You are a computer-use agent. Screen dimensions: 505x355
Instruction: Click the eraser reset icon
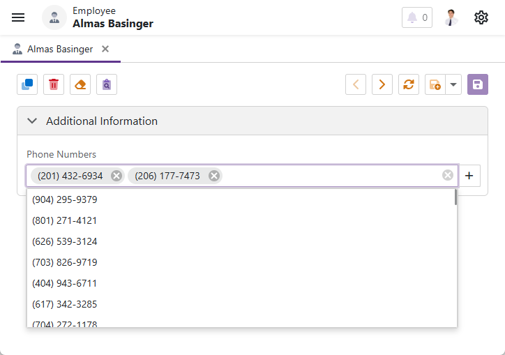pos(80,84)
